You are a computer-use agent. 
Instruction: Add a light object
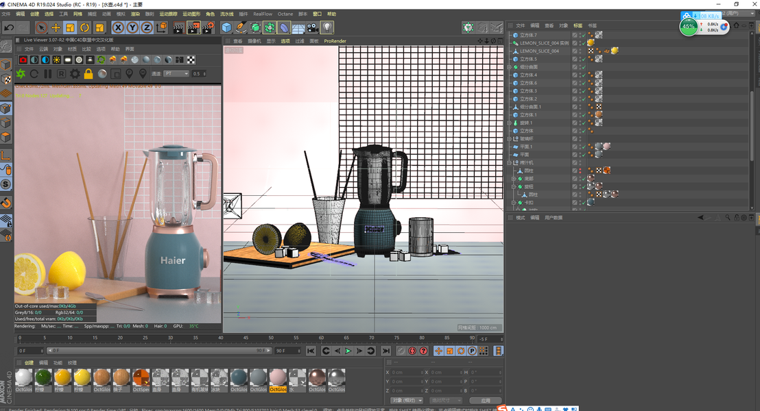[x=328, y=27]
